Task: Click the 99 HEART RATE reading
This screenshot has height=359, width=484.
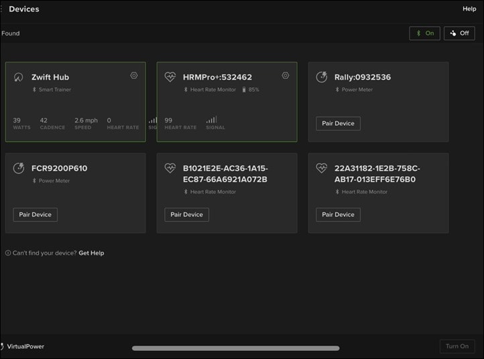Action: pyautogui.click(x=180, y=123)
